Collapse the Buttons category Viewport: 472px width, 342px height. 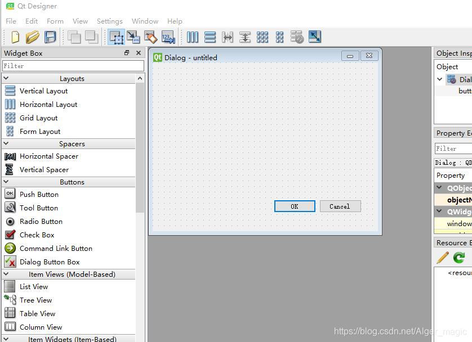(x=6, y=182)
